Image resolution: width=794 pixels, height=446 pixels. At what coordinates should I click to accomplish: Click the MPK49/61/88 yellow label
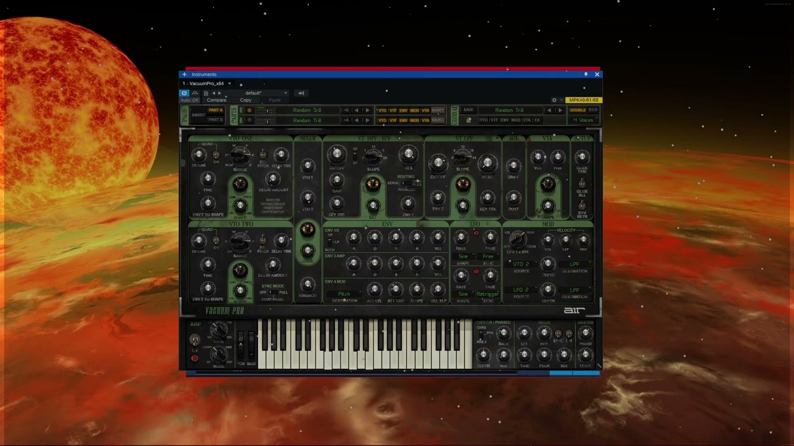pos(584,100)
